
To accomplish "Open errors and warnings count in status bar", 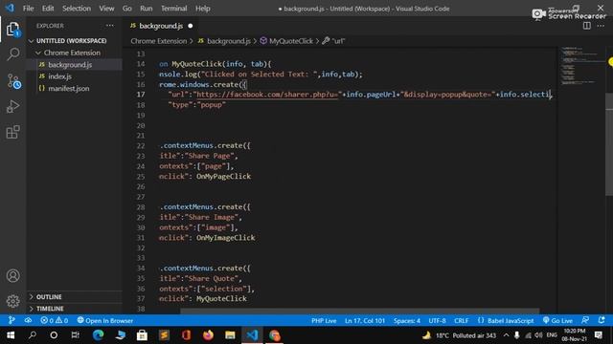I will pyautogui.click(x=55, y=320).
